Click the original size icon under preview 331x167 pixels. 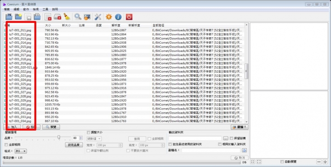[259, 162]
